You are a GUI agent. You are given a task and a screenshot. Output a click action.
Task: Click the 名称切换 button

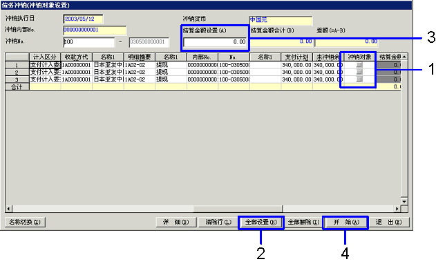(25, 223)
